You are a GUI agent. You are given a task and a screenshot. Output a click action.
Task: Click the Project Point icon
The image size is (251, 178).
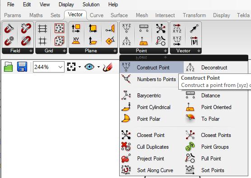coord(126,158)
